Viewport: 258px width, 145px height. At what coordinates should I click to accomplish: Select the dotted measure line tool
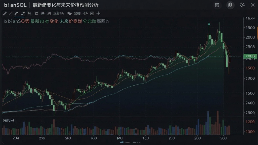(11, 14)
